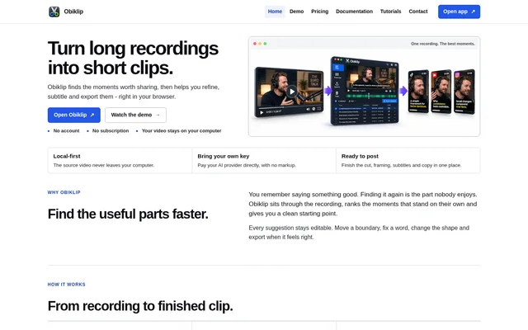This screenshot has width=528, height=330.
Task: Click the Instagram vertical clip thumbnail
Action: click(x=464, y=92)
